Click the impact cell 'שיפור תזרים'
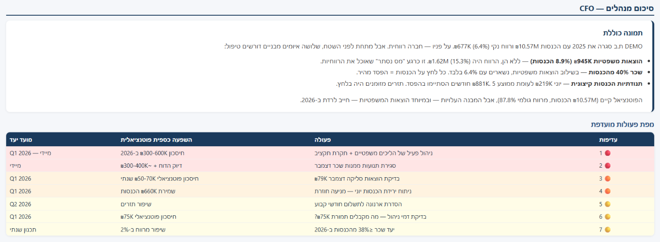The width and height of the screenshot is (660, 242). tap(136, 204)
